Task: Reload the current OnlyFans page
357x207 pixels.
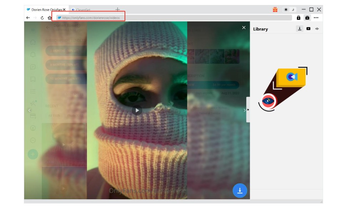Action: tap(42, 18)
